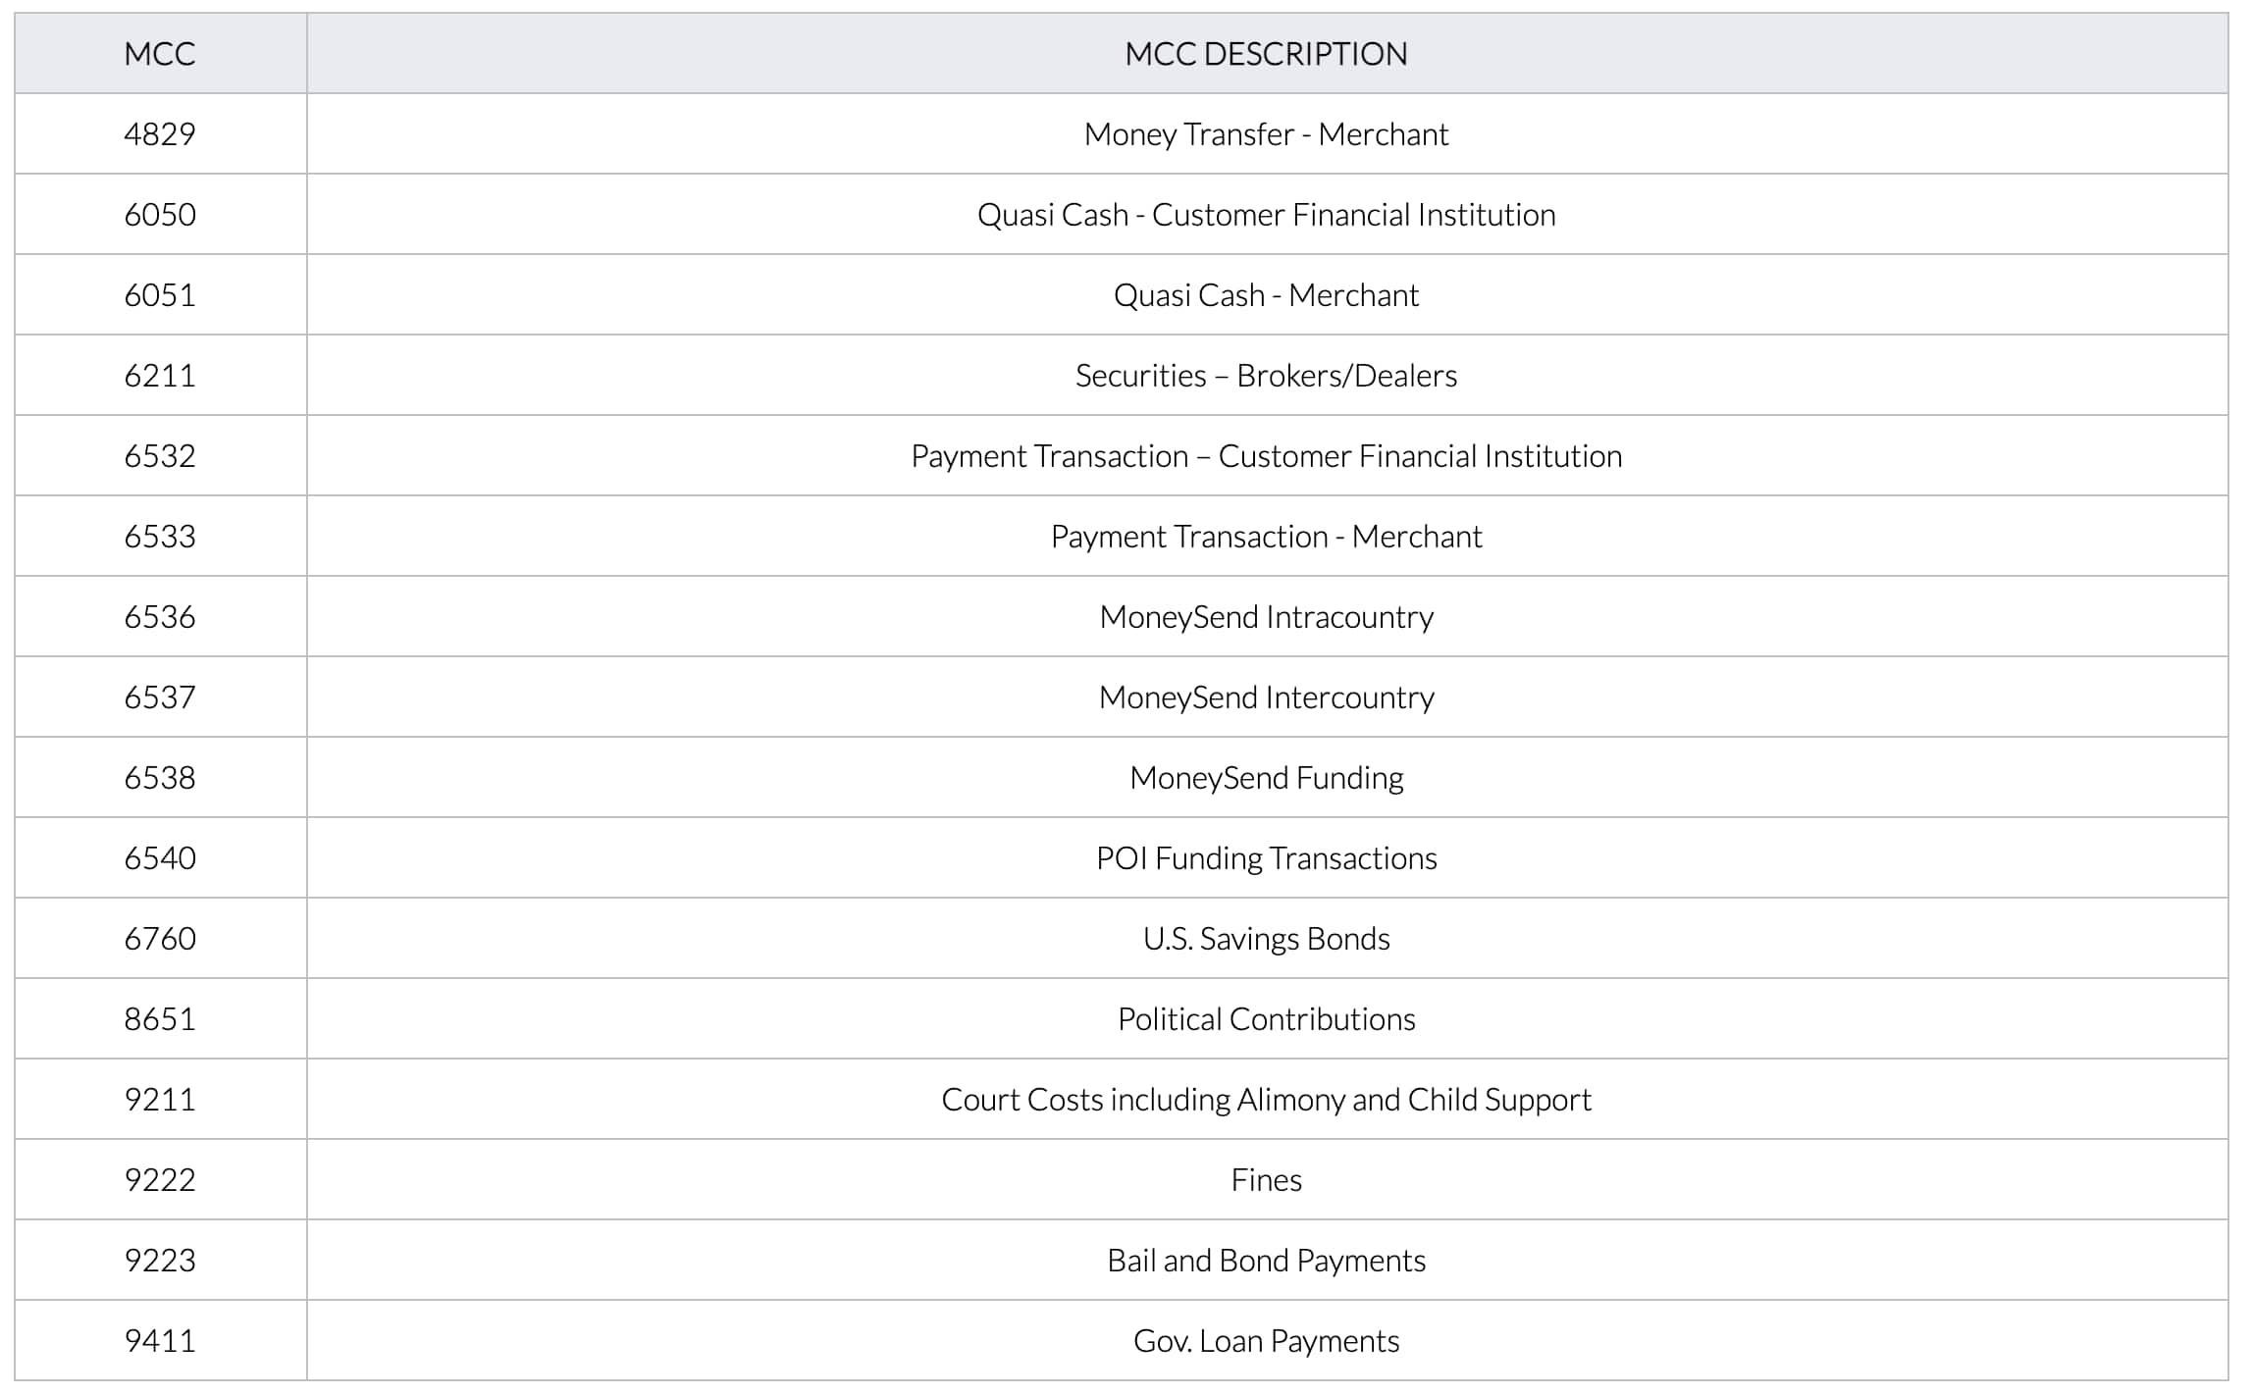The height and width of the screenshot is (1395, 2251).
Task: Click the MCC DESCRIPTION column header
Action: 1267,54
